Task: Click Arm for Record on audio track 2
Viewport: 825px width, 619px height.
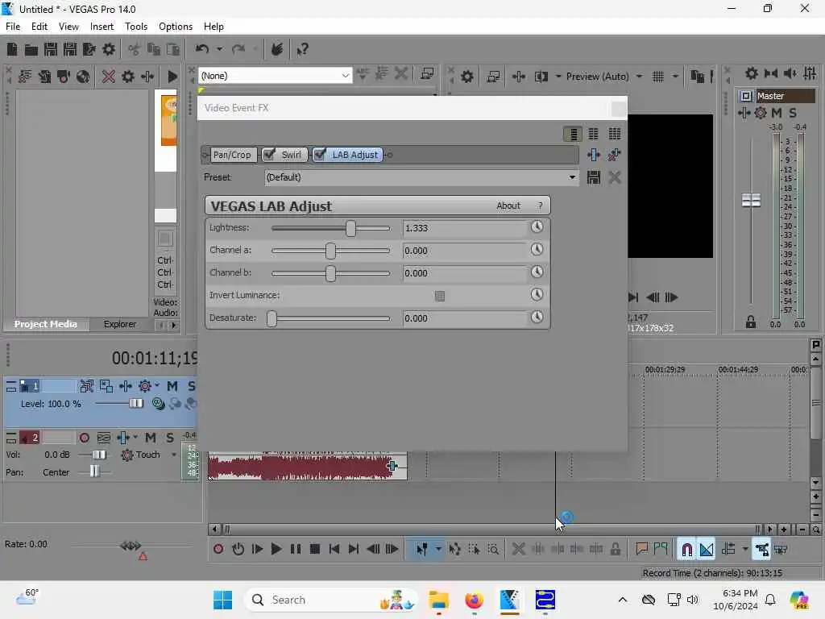Action: point(84,438)
